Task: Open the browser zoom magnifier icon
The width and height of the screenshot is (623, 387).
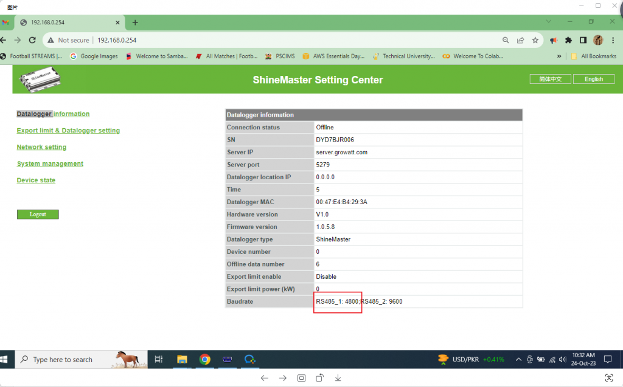Action: (506, 40)
